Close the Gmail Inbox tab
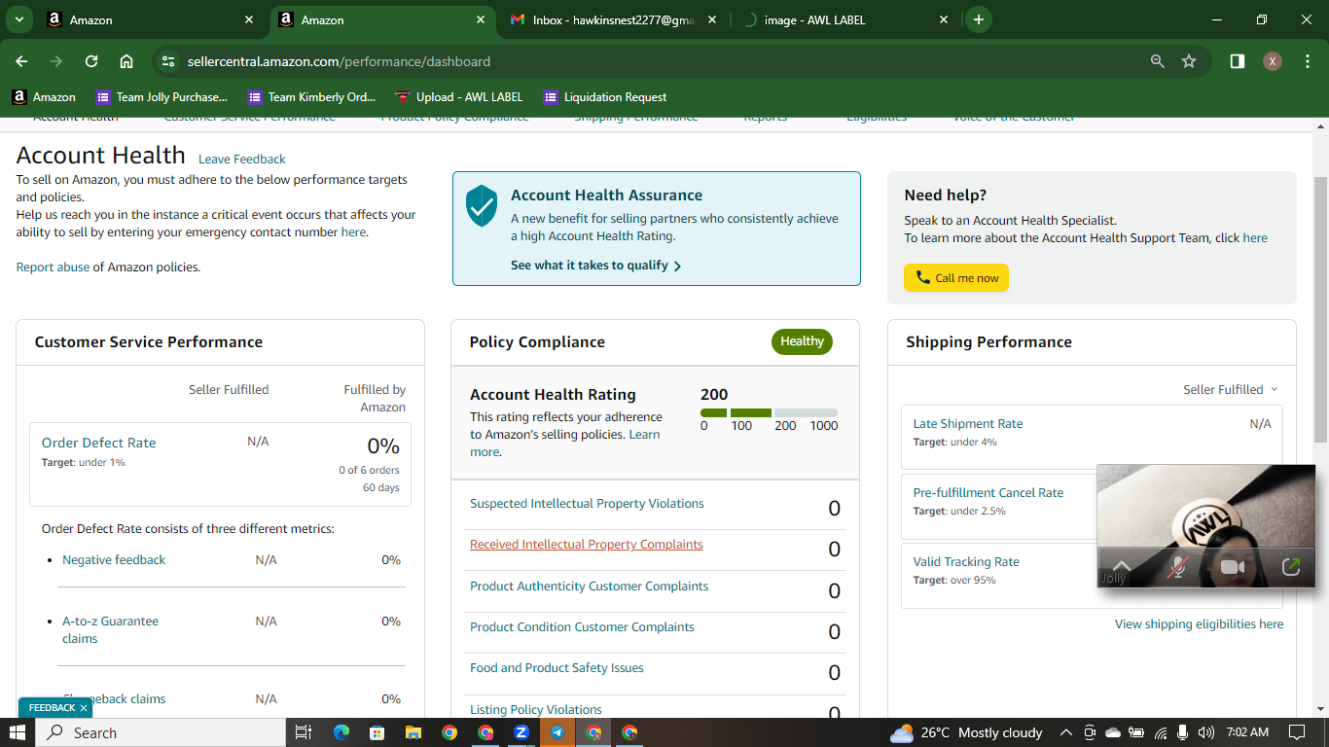1329x747 pixels. 712,19
